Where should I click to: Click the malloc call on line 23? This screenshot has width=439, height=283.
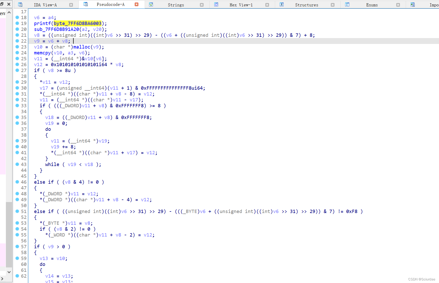[x=82, y=47]
